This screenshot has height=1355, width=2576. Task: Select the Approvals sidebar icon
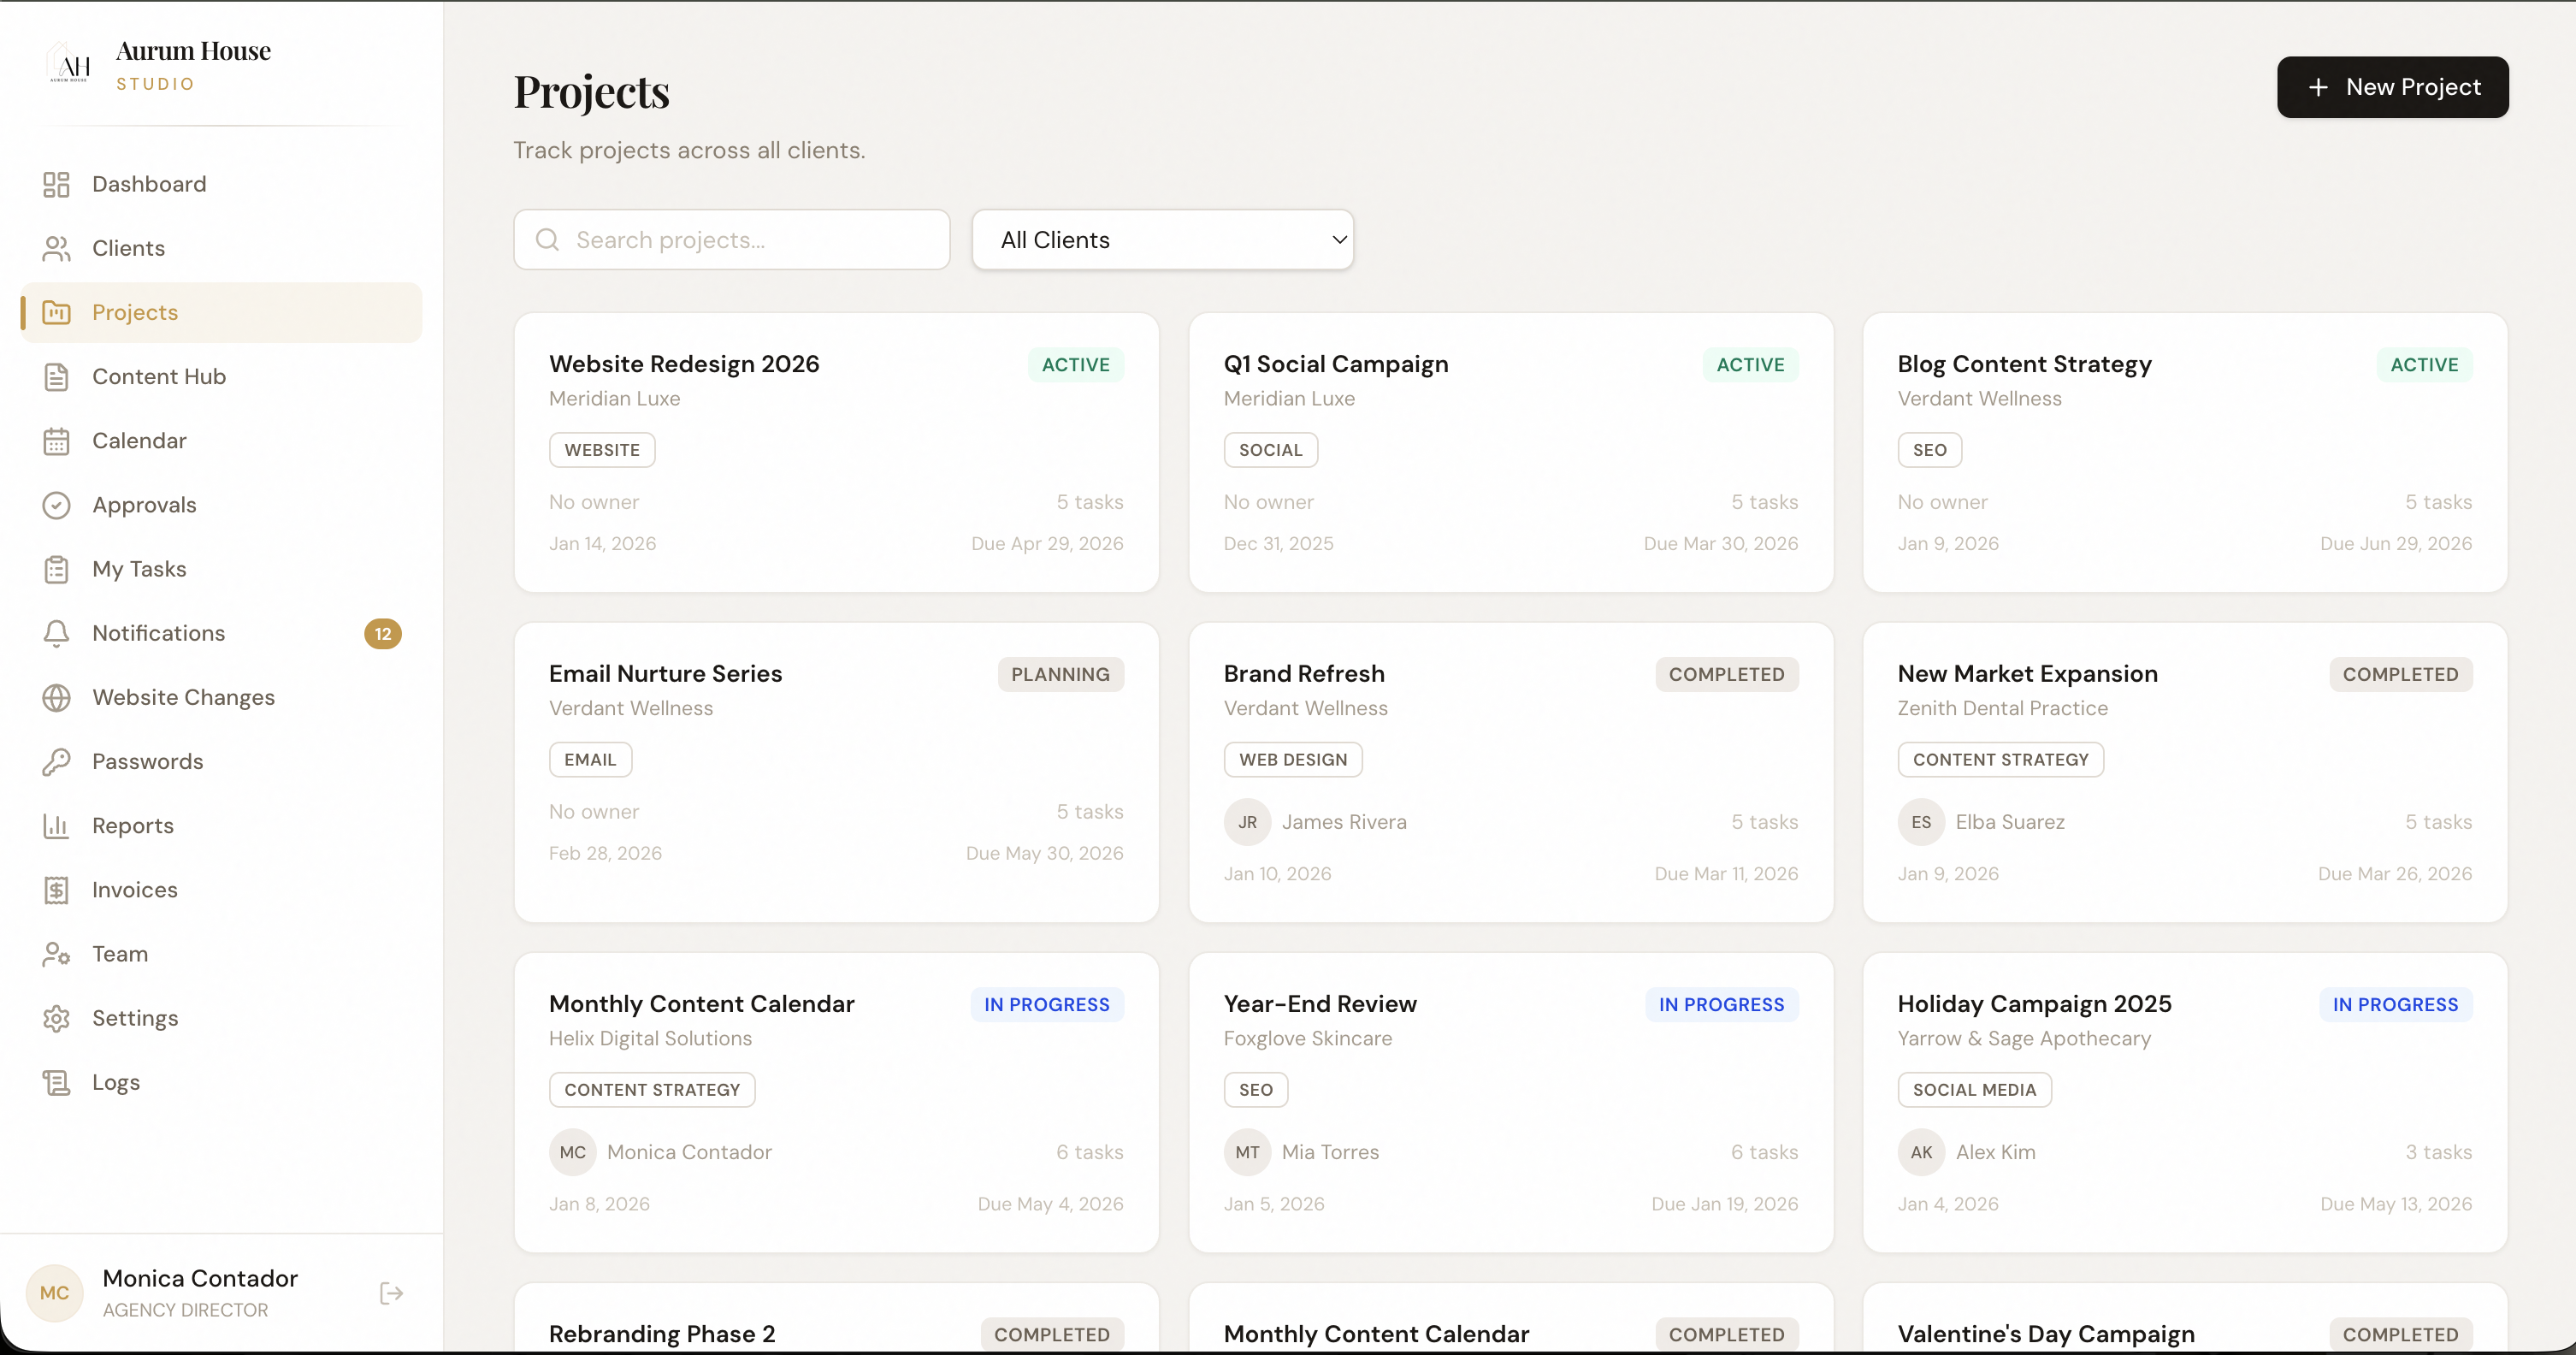point(57,505)
